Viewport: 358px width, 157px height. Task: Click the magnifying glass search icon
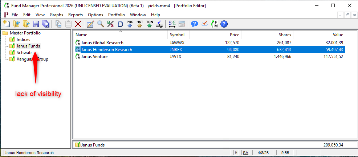(x=101, y=24)
